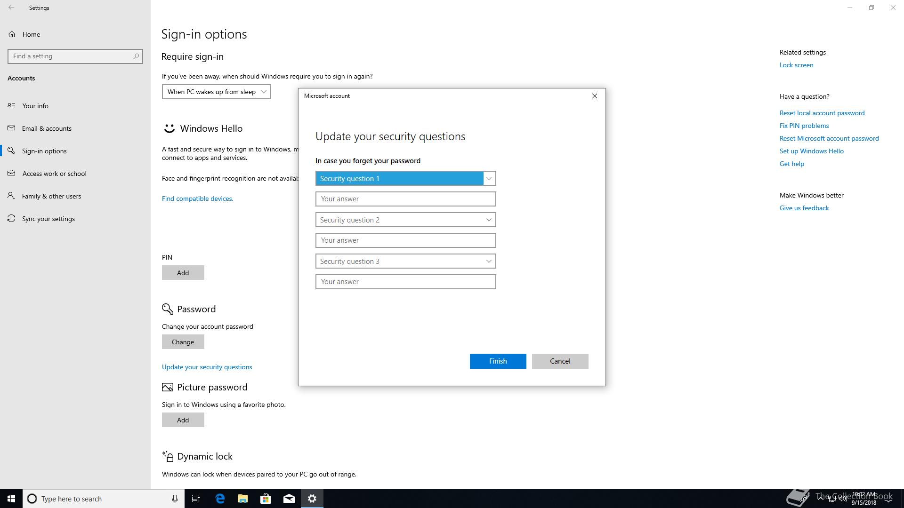Click Reset local account password link

point(822,113)
